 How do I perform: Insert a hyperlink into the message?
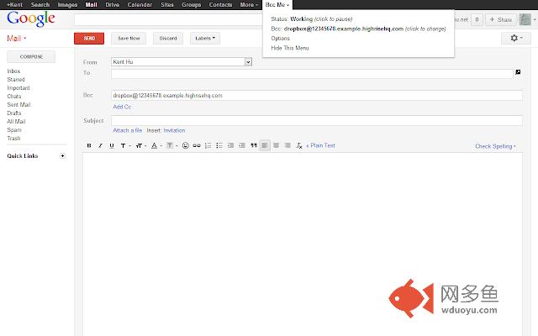(x=197, y=145)
